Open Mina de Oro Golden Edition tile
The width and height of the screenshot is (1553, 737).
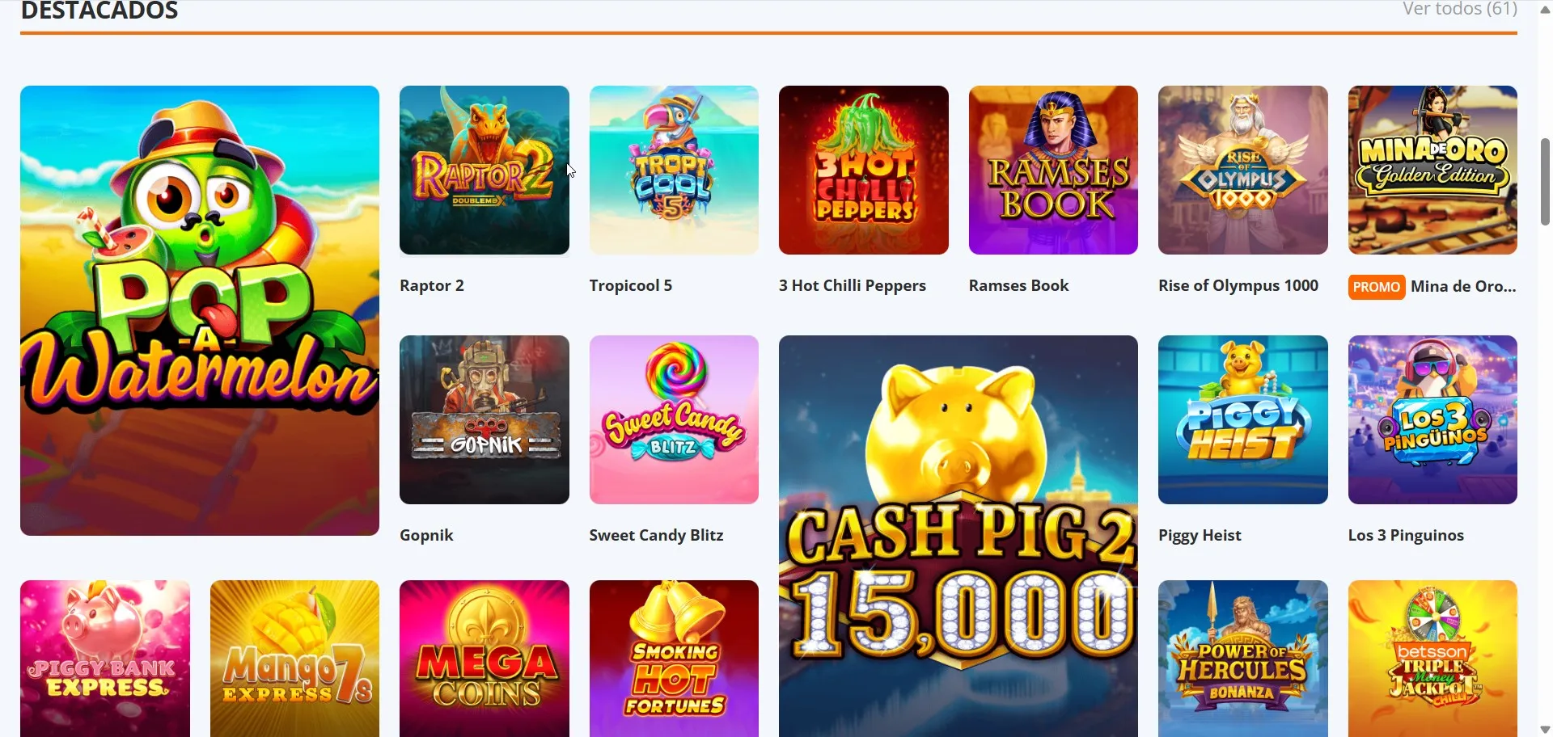point(1432,171)
